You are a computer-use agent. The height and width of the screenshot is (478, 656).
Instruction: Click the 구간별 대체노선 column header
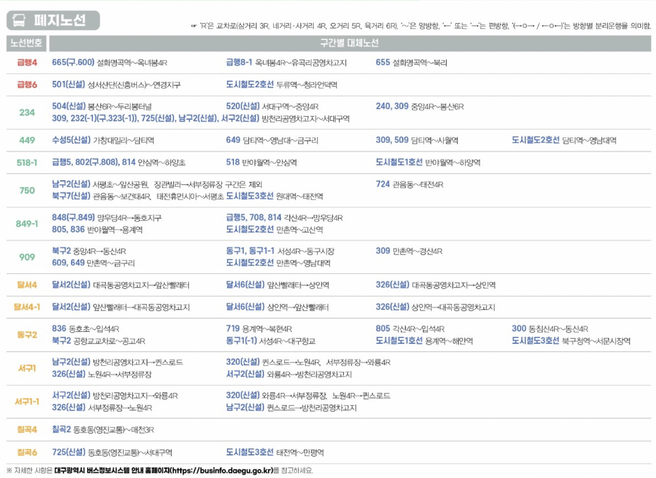349,41
